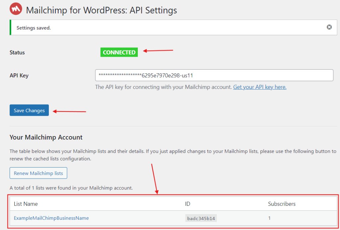Viewport: 340px width, 230px height.
Task: Click the Renew Mailchimp lists button
Action: click(39, 173)
